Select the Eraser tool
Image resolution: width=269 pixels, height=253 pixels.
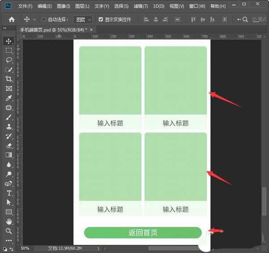[9, 145]
